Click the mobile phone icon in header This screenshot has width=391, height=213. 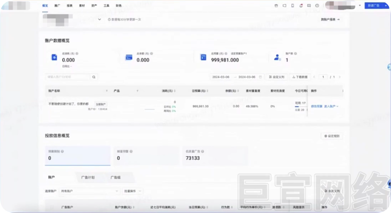tap(292, 6)
